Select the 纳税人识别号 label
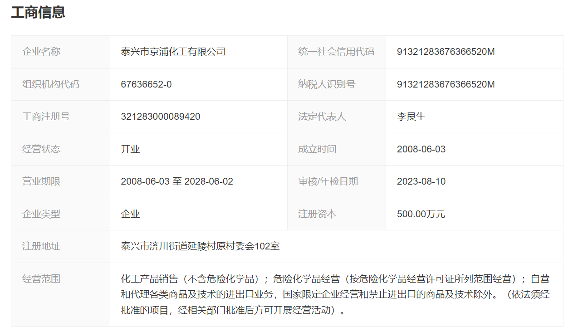Image resolution: width=568 pixels, height=332 pixels. pos(327,84)
